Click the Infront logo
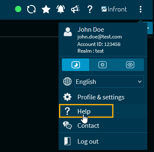The image size is (154, 152). coord(114,9)
